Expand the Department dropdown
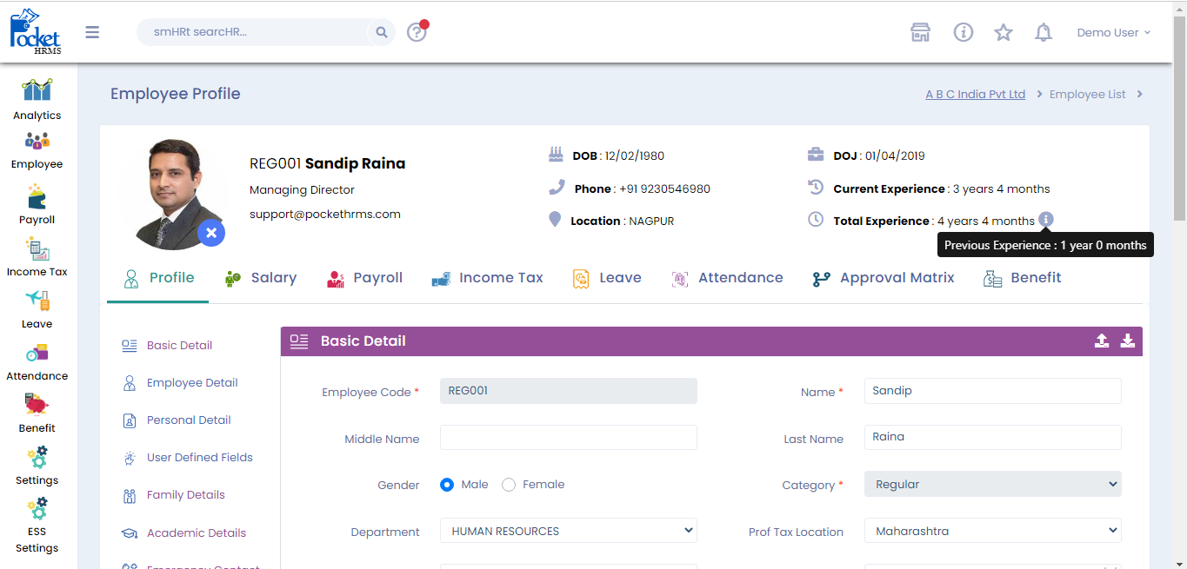1187x569 pixels. [568, 531]
